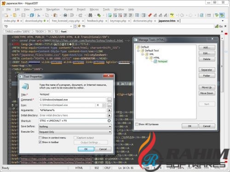Click CRLF in the status bar
Screen dimensions: 230x172
click(107, 168)
